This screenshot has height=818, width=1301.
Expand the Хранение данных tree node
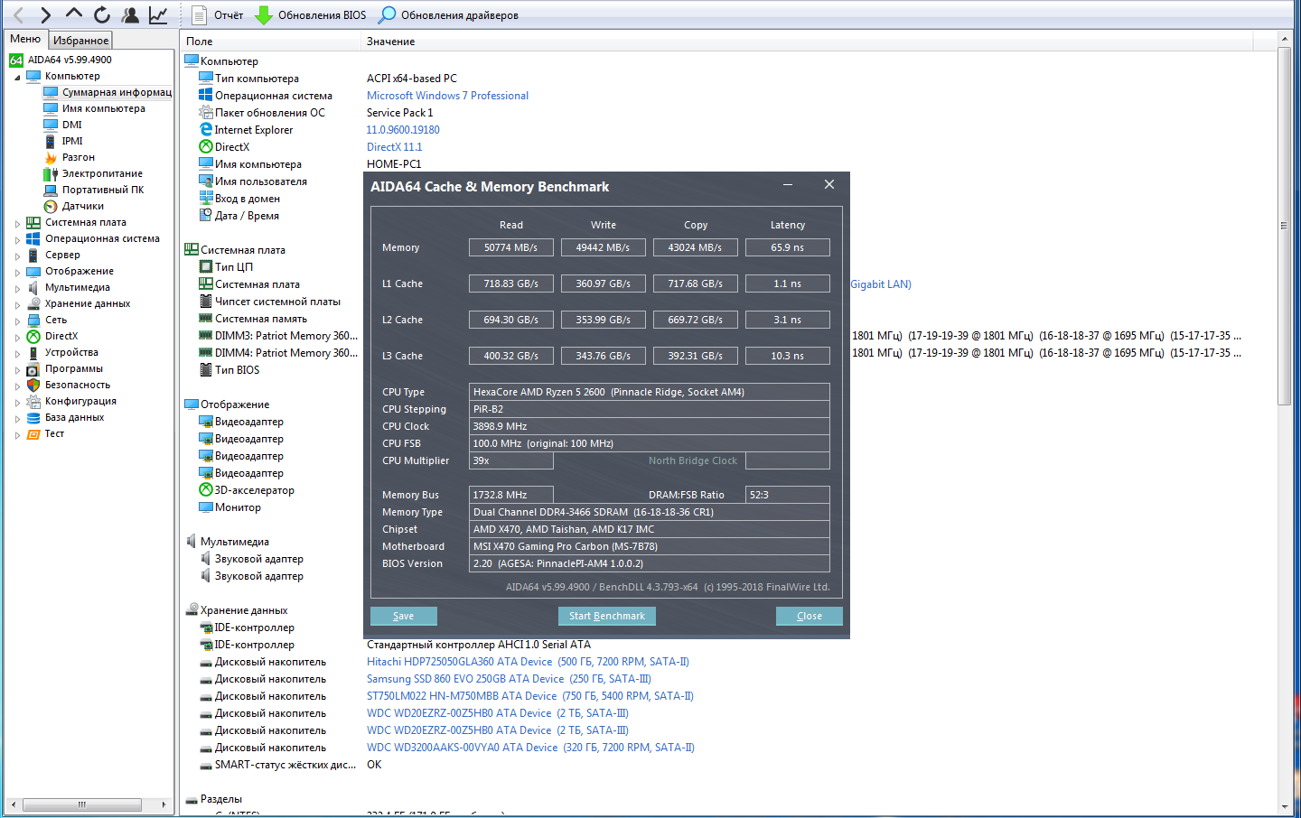pos(17,304)
